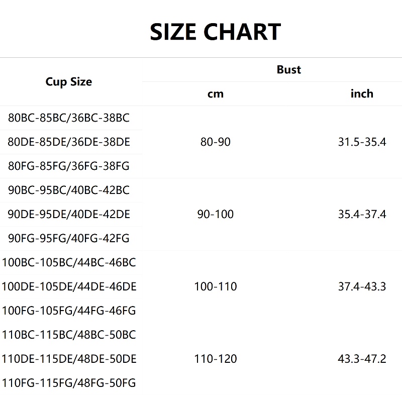Click the SIZE CHART title
Image resolution: width=402 pixels, height=402 pixels.
pyautogui.click(x=215, y=32)
